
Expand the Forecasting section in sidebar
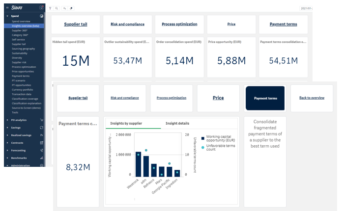pyautogui.click(x=7, y=150)
